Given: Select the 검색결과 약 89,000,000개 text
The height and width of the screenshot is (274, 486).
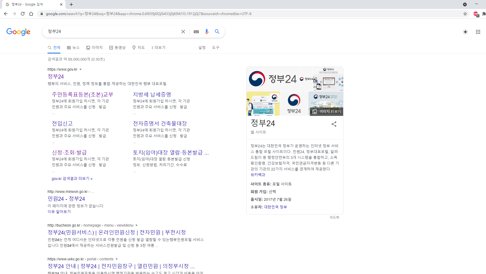Looking at the screenshot, I should click(x=76, y=59).
